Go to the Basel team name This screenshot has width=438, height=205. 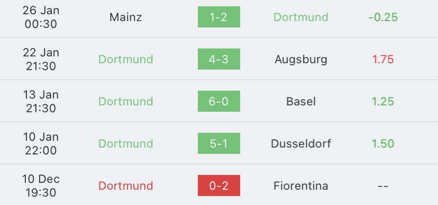click(x=301, y=102)
